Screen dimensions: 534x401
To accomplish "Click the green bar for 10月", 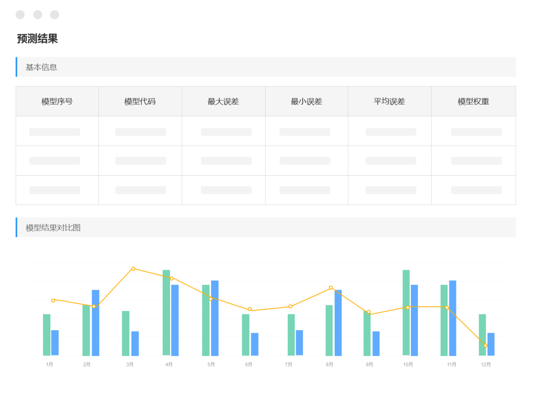I will [x=406, y=312].
